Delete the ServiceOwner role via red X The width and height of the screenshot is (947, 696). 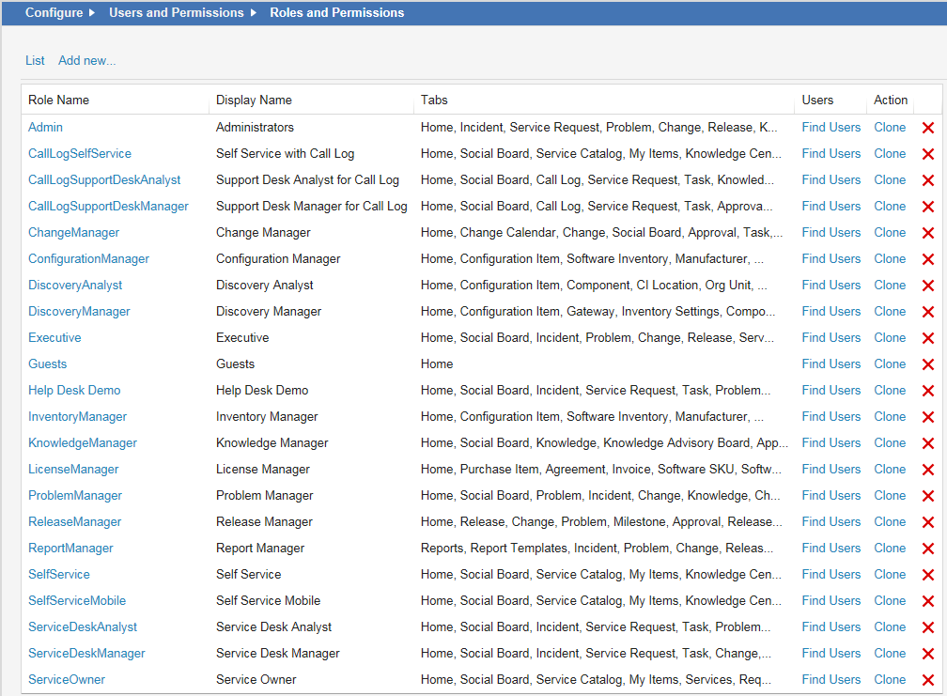point(927,680)
